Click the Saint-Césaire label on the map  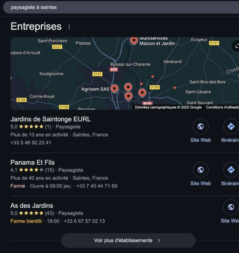198,92
